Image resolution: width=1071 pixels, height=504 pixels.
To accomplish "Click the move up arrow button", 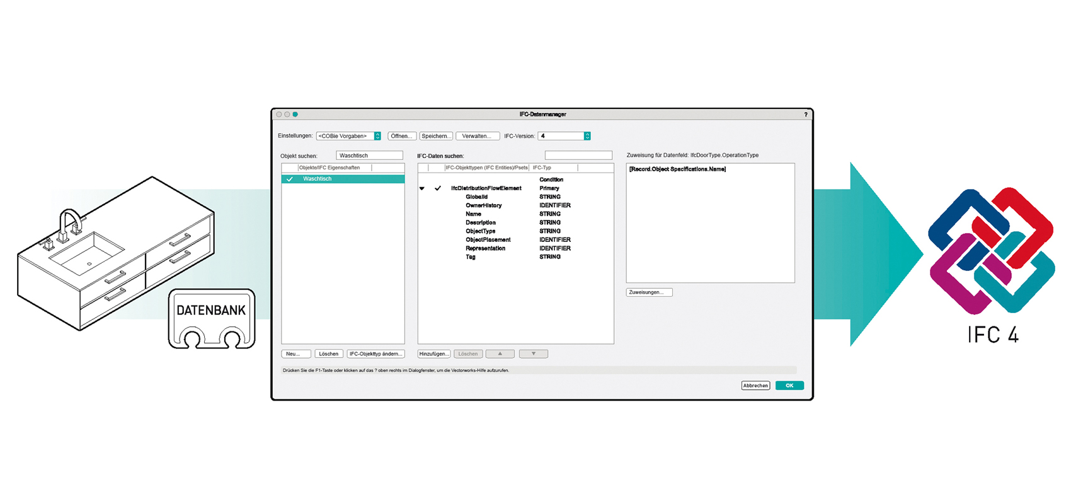I will pyautogui.click(x=500, y=354).
